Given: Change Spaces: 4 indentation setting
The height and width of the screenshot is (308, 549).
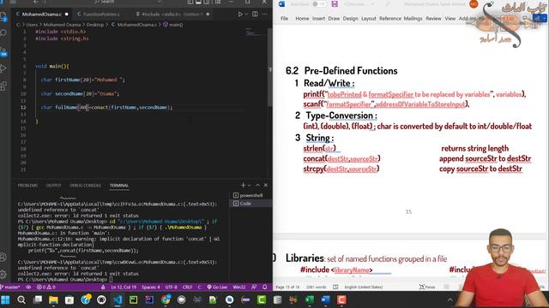Looking at the screenshot, I should (151, 287).
